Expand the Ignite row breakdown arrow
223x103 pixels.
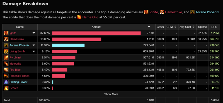coord(34,33)
